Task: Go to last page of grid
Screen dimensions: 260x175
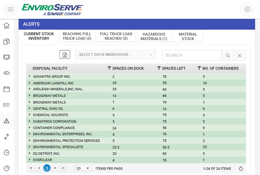Action: coord(63,168)
